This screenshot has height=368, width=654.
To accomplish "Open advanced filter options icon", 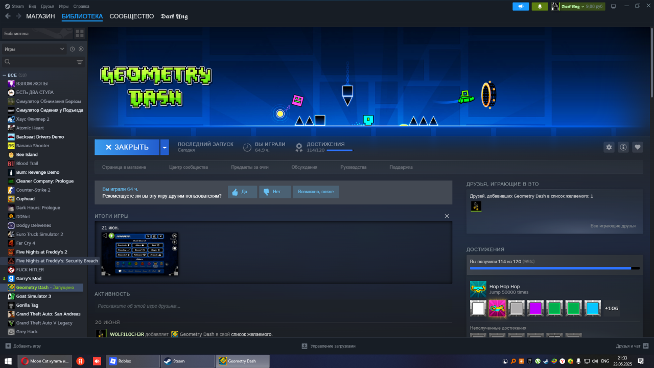I will (x=80, y=62).
